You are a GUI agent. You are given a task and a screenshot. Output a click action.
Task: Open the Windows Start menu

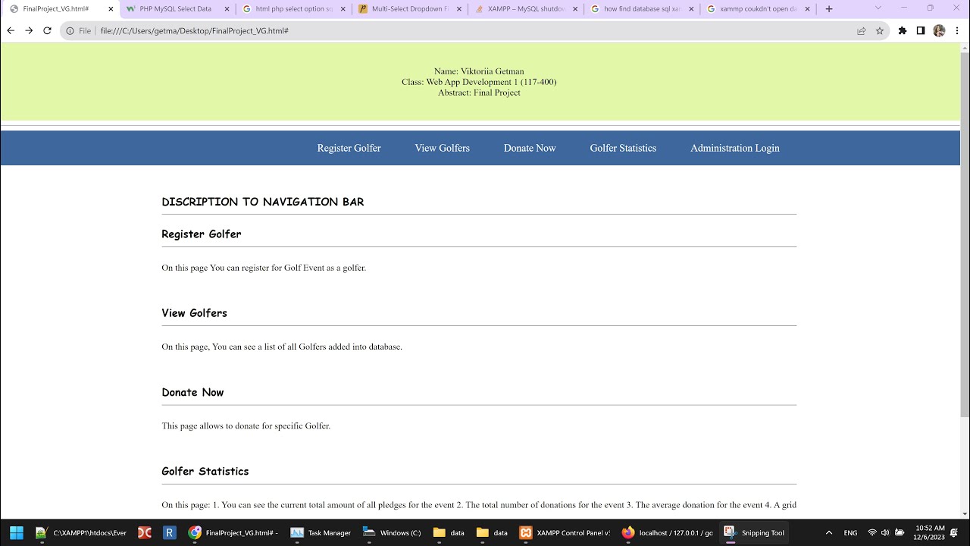16,532
